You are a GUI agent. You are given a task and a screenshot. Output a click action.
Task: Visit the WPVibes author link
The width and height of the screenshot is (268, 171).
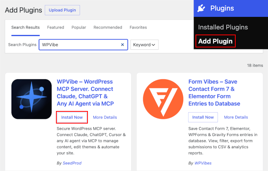click(x=203, y=163)
